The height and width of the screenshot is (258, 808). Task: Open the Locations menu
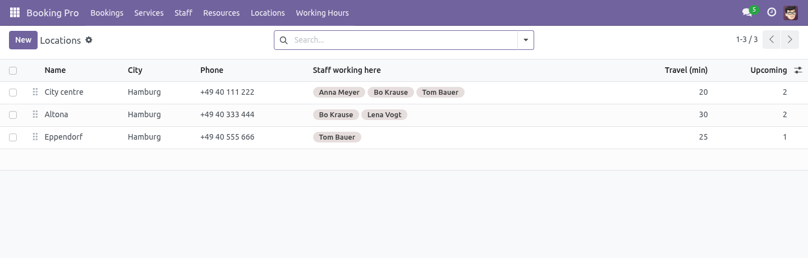click(x=268, y=12)
